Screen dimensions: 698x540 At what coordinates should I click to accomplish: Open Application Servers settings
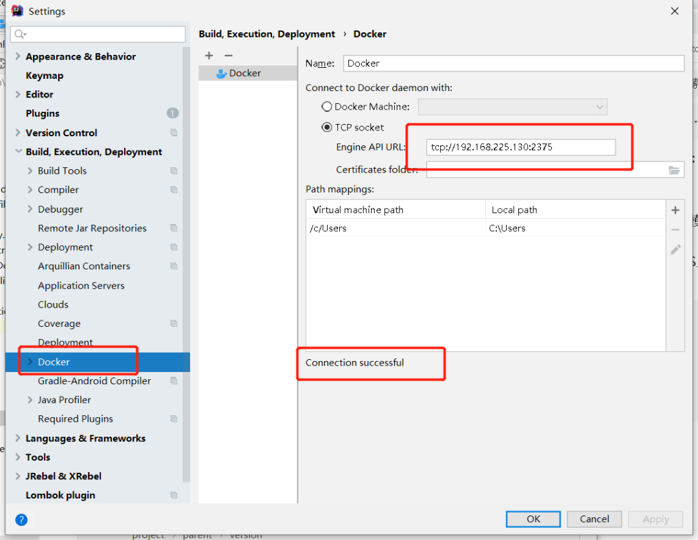81,286
